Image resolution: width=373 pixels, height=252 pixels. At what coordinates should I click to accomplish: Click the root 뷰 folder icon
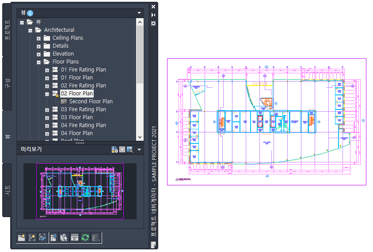(30, 22)
